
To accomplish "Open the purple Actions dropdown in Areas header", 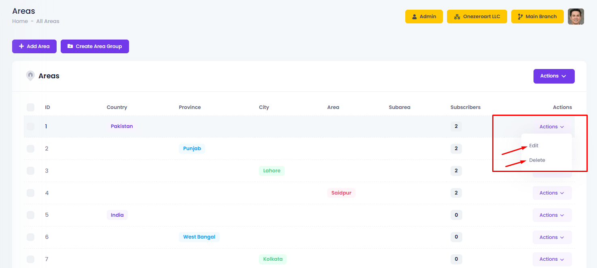I will (x=554, y=76).
